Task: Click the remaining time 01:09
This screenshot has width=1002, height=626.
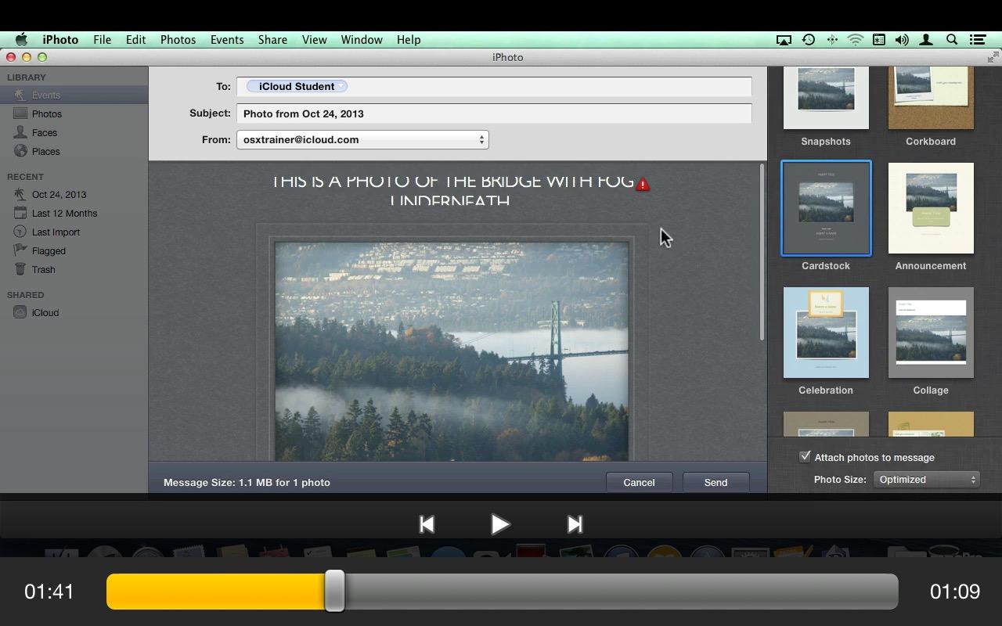Action: 954,592
